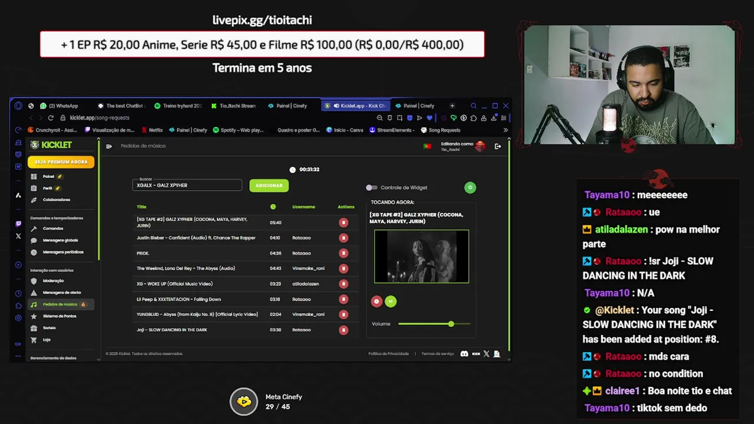Open Sorteio in sidebar
The height and width of the screenshot is (424, 754).
point(49,328)
